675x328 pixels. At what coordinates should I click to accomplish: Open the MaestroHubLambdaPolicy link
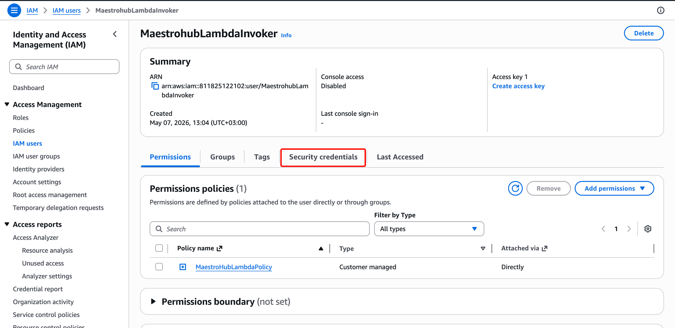(233, 267)
